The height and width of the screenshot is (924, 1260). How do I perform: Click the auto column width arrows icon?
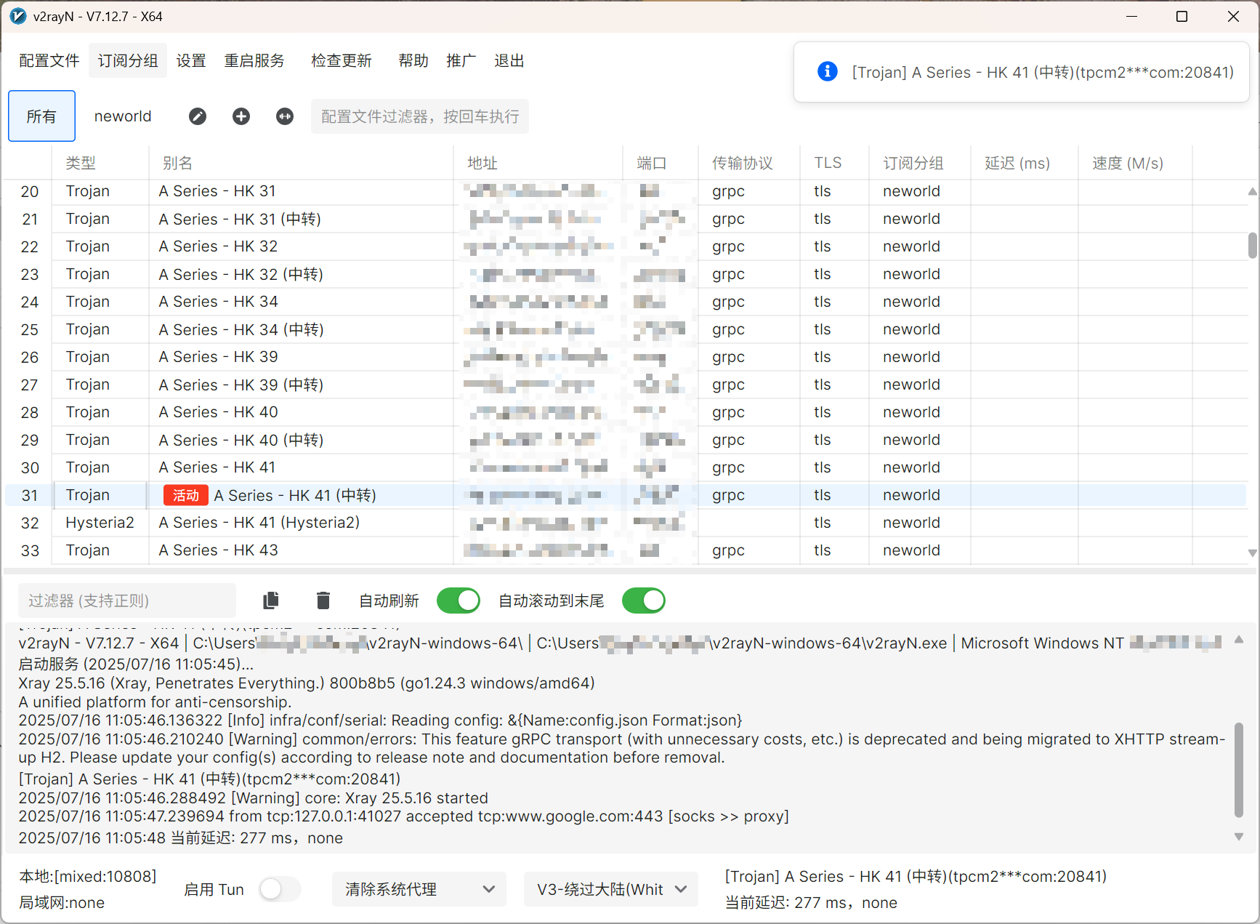click(x=285, y=116)
